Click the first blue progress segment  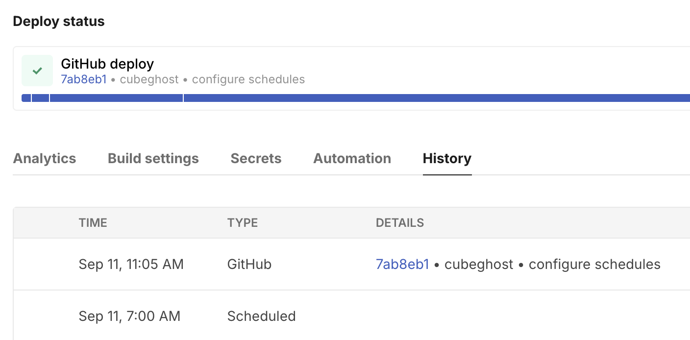(x=25, y=98)
